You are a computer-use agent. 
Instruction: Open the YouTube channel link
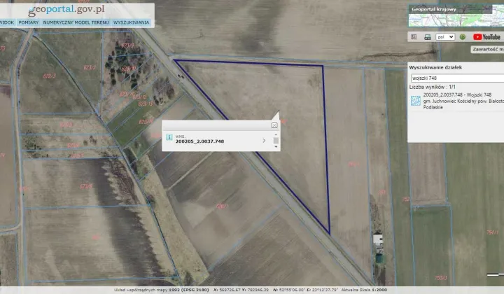click(486, 37)
